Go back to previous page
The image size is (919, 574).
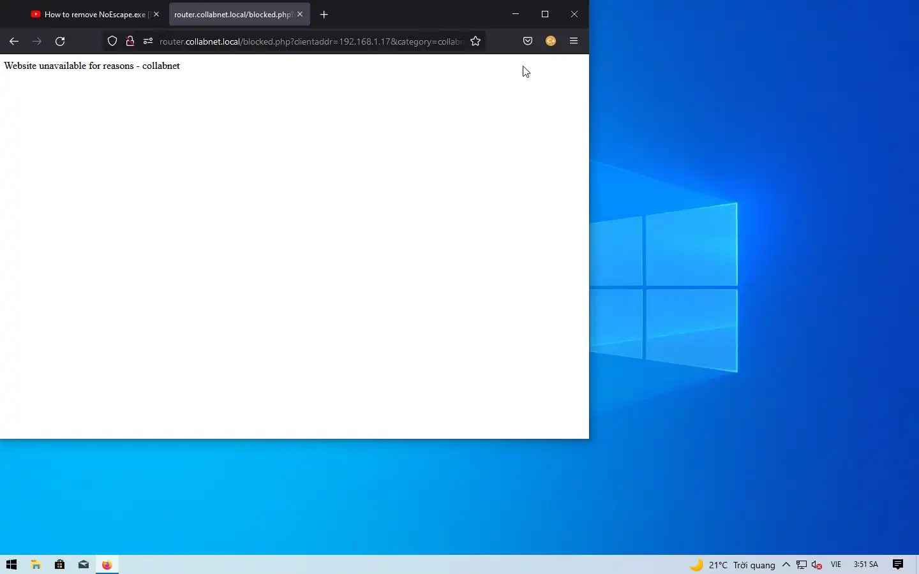point(14,41)
